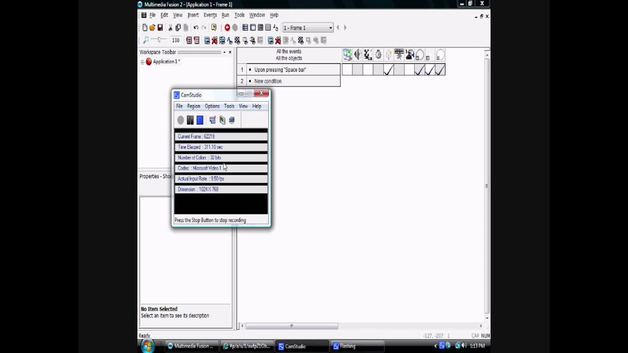
Task: Click the zoom magnifier icon
Action: (x=146, y=40)
